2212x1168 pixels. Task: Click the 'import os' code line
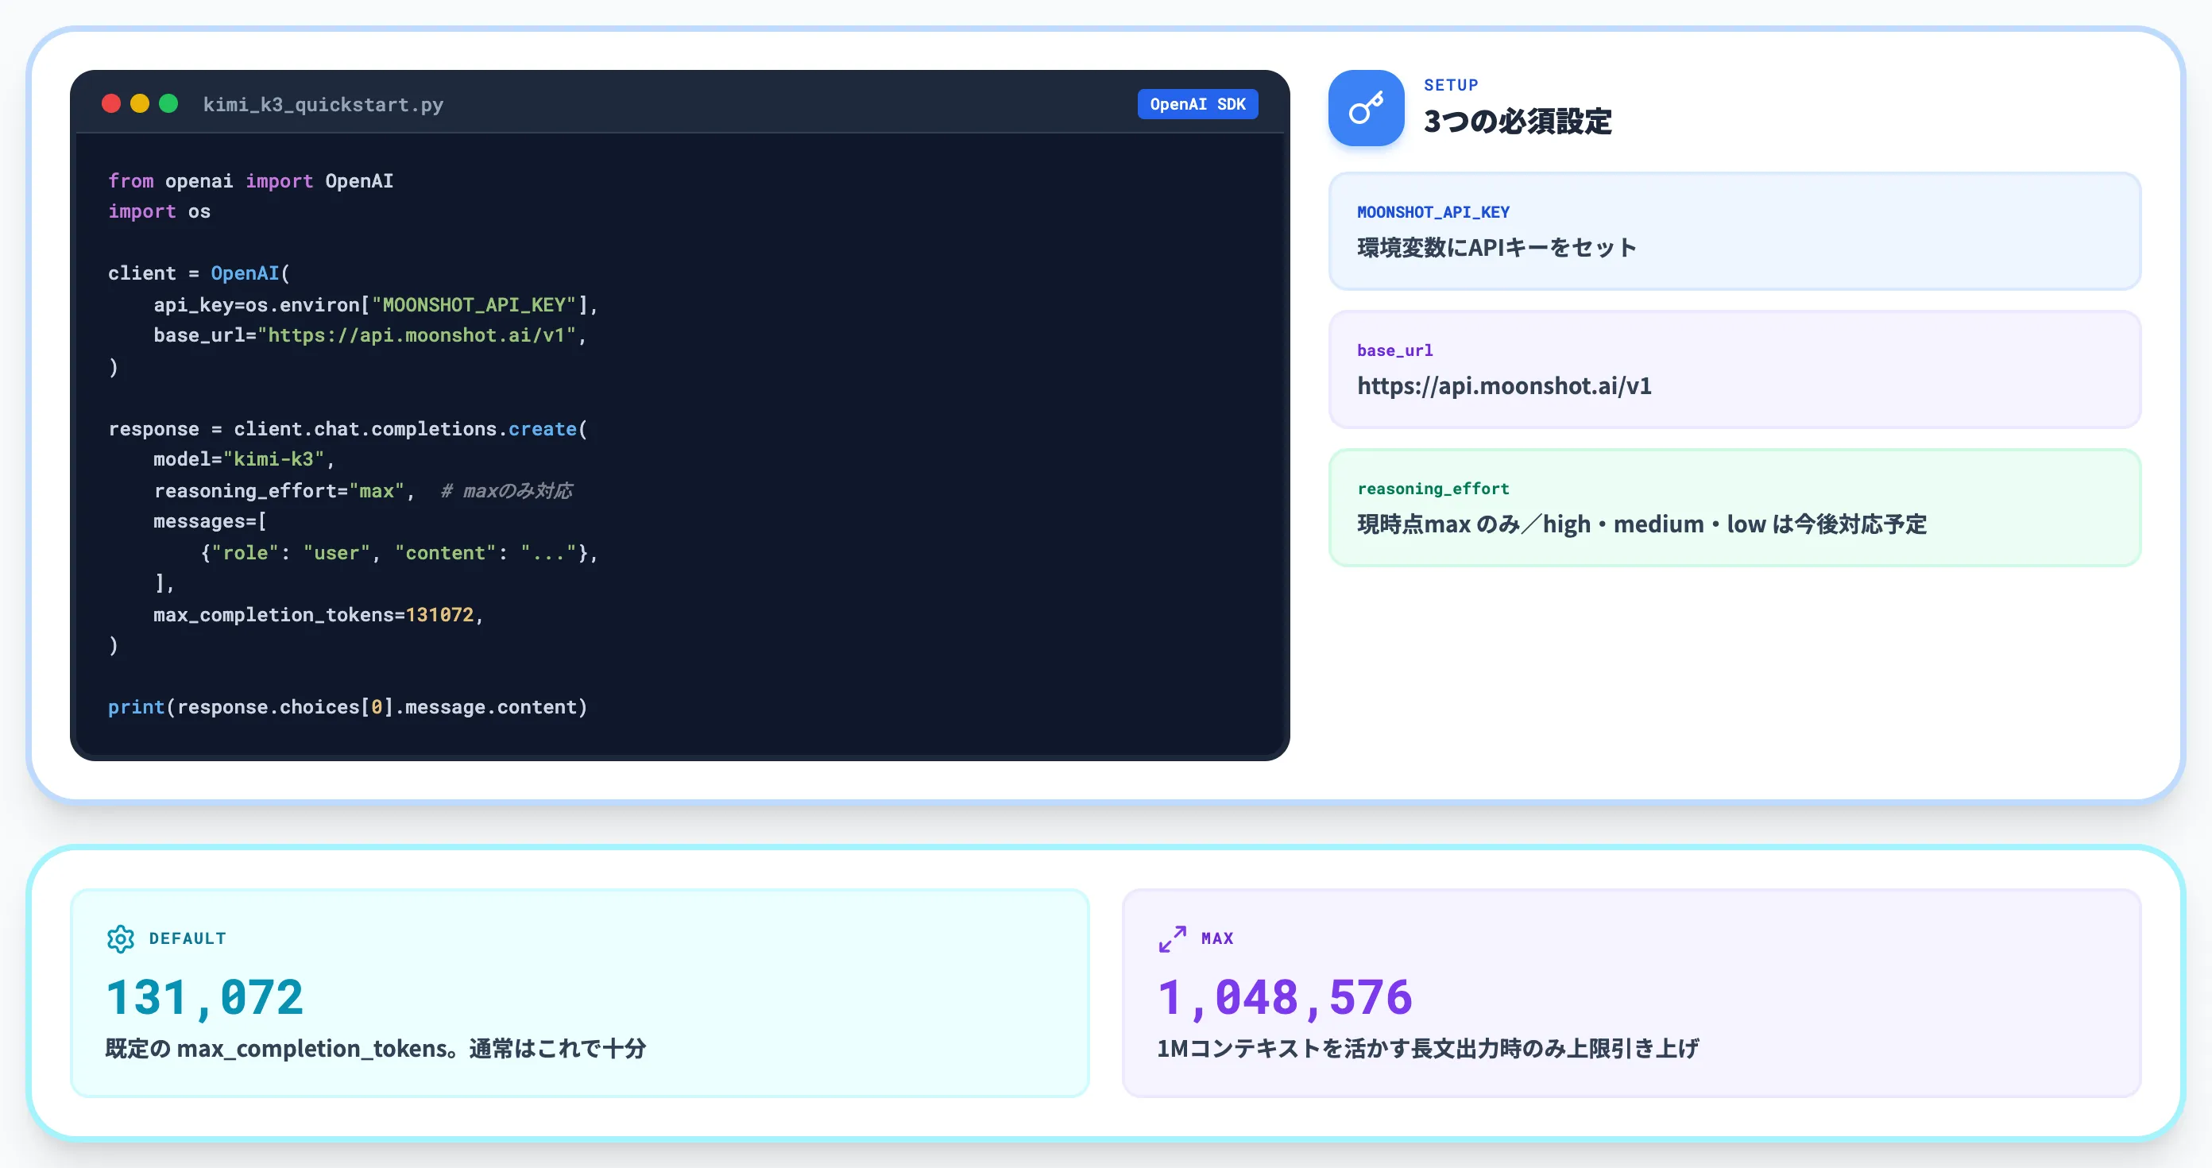pos(159,212)
